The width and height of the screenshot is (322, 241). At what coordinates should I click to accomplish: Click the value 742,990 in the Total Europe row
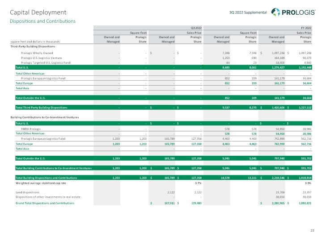tap(279, 144)
